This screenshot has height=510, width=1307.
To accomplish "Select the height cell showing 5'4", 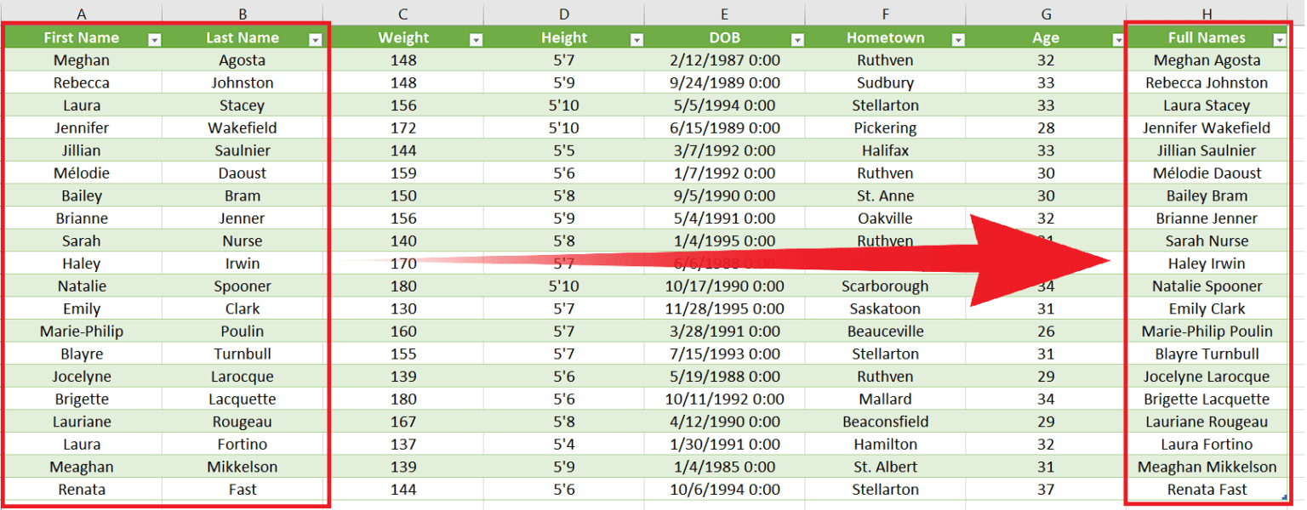I will pos(563,444).
